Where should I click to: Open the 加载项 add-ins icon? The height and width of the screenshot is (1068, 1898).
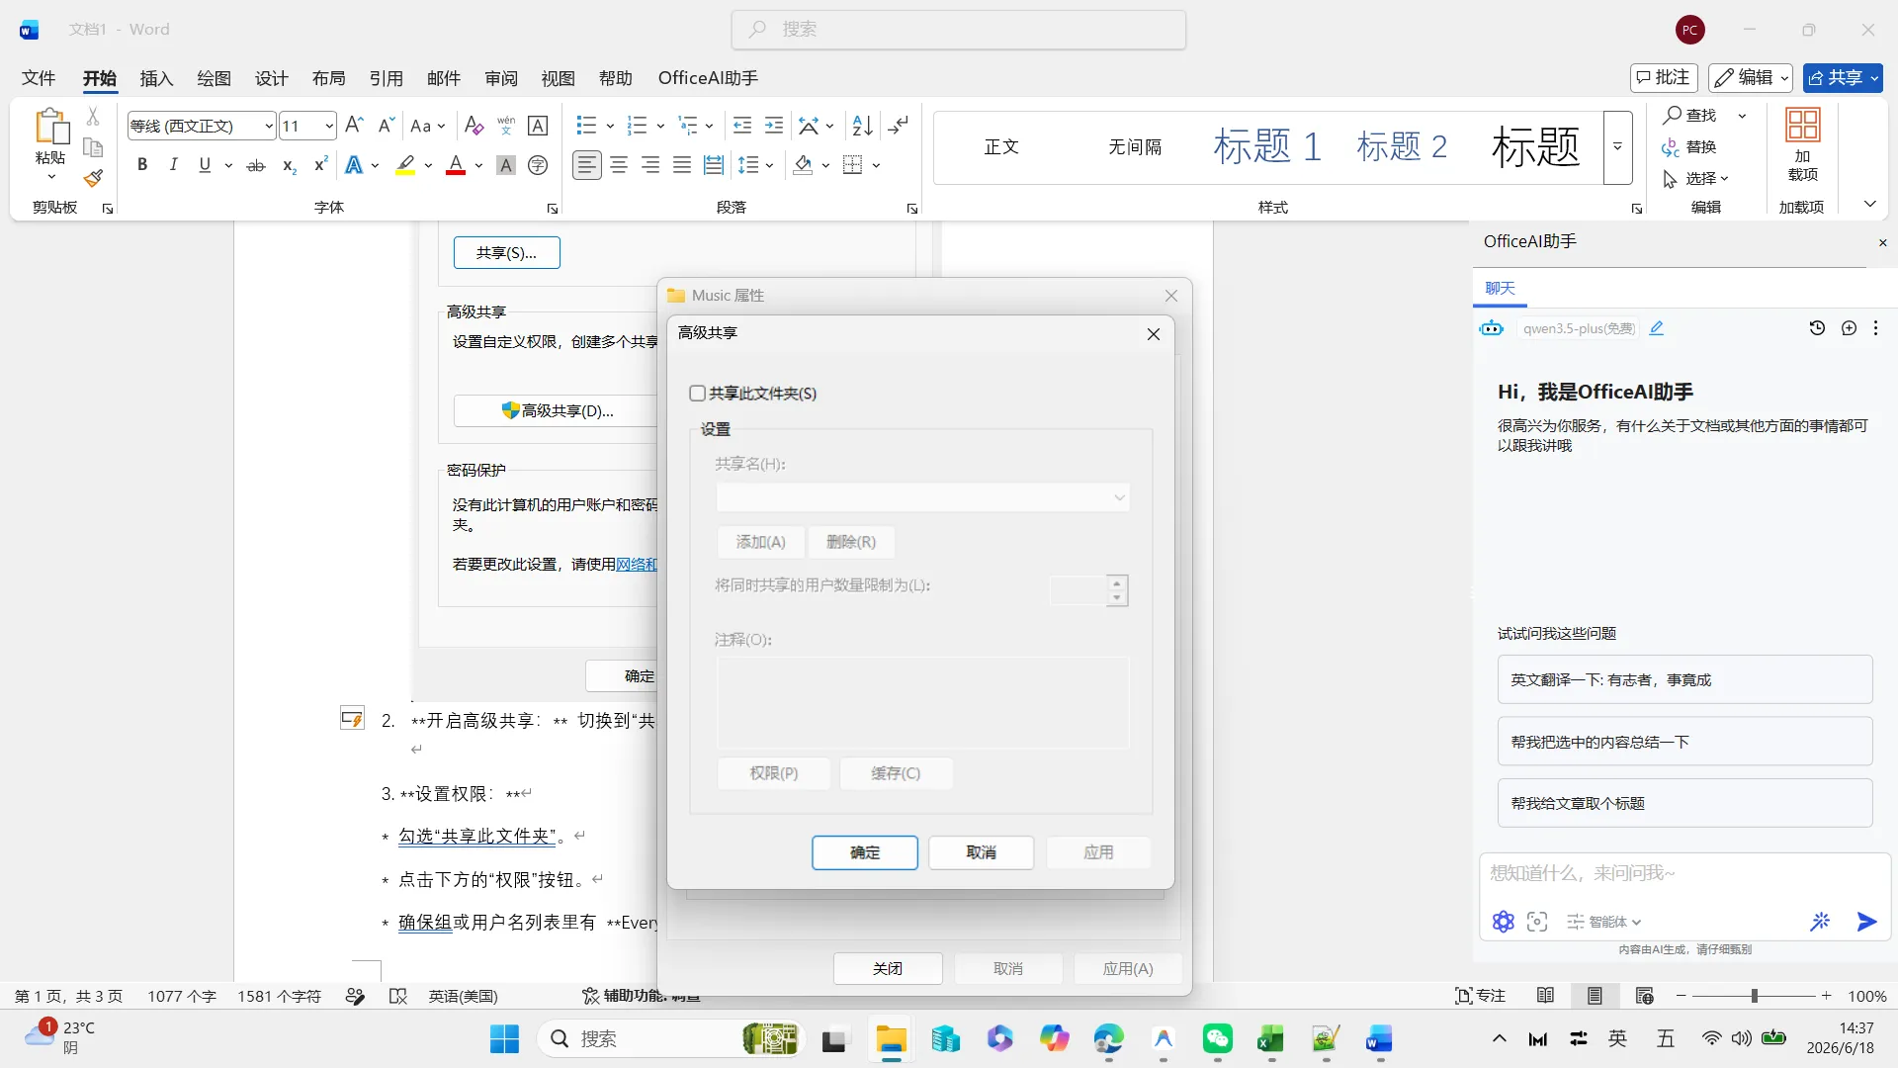click(x=1802, y=144)
